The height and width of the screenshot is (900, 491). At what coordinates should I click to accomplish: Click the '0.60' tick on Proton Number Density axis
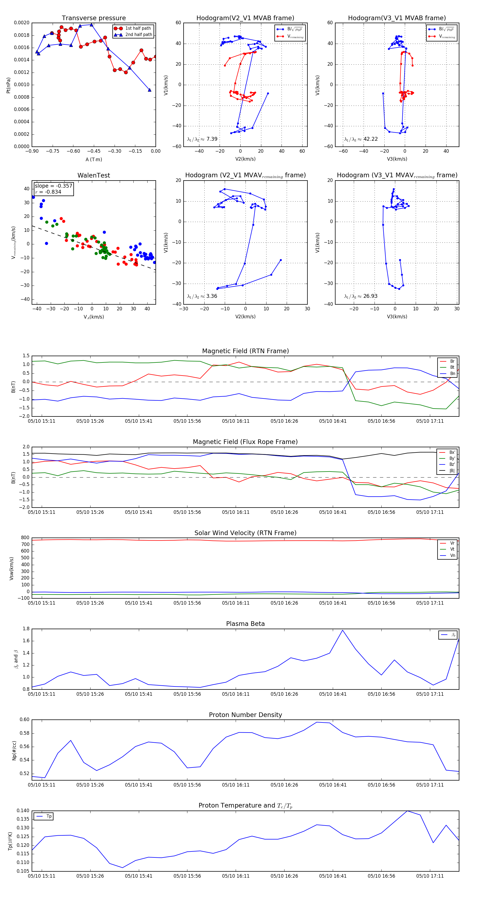coord(25,720)
